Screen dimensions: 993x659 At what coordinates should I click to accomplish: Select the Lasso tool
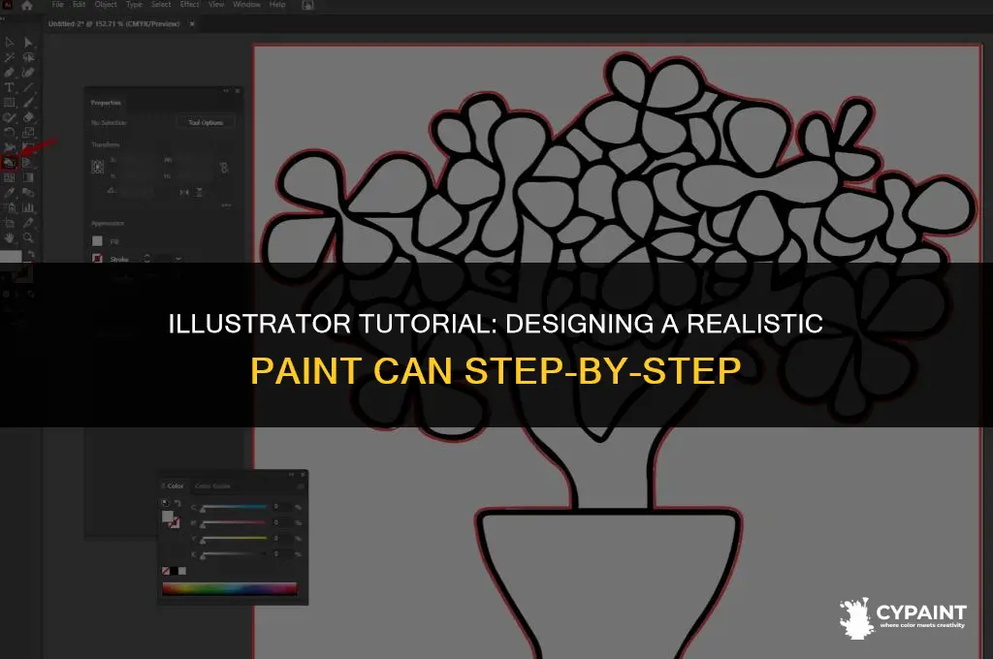point(28,57)
